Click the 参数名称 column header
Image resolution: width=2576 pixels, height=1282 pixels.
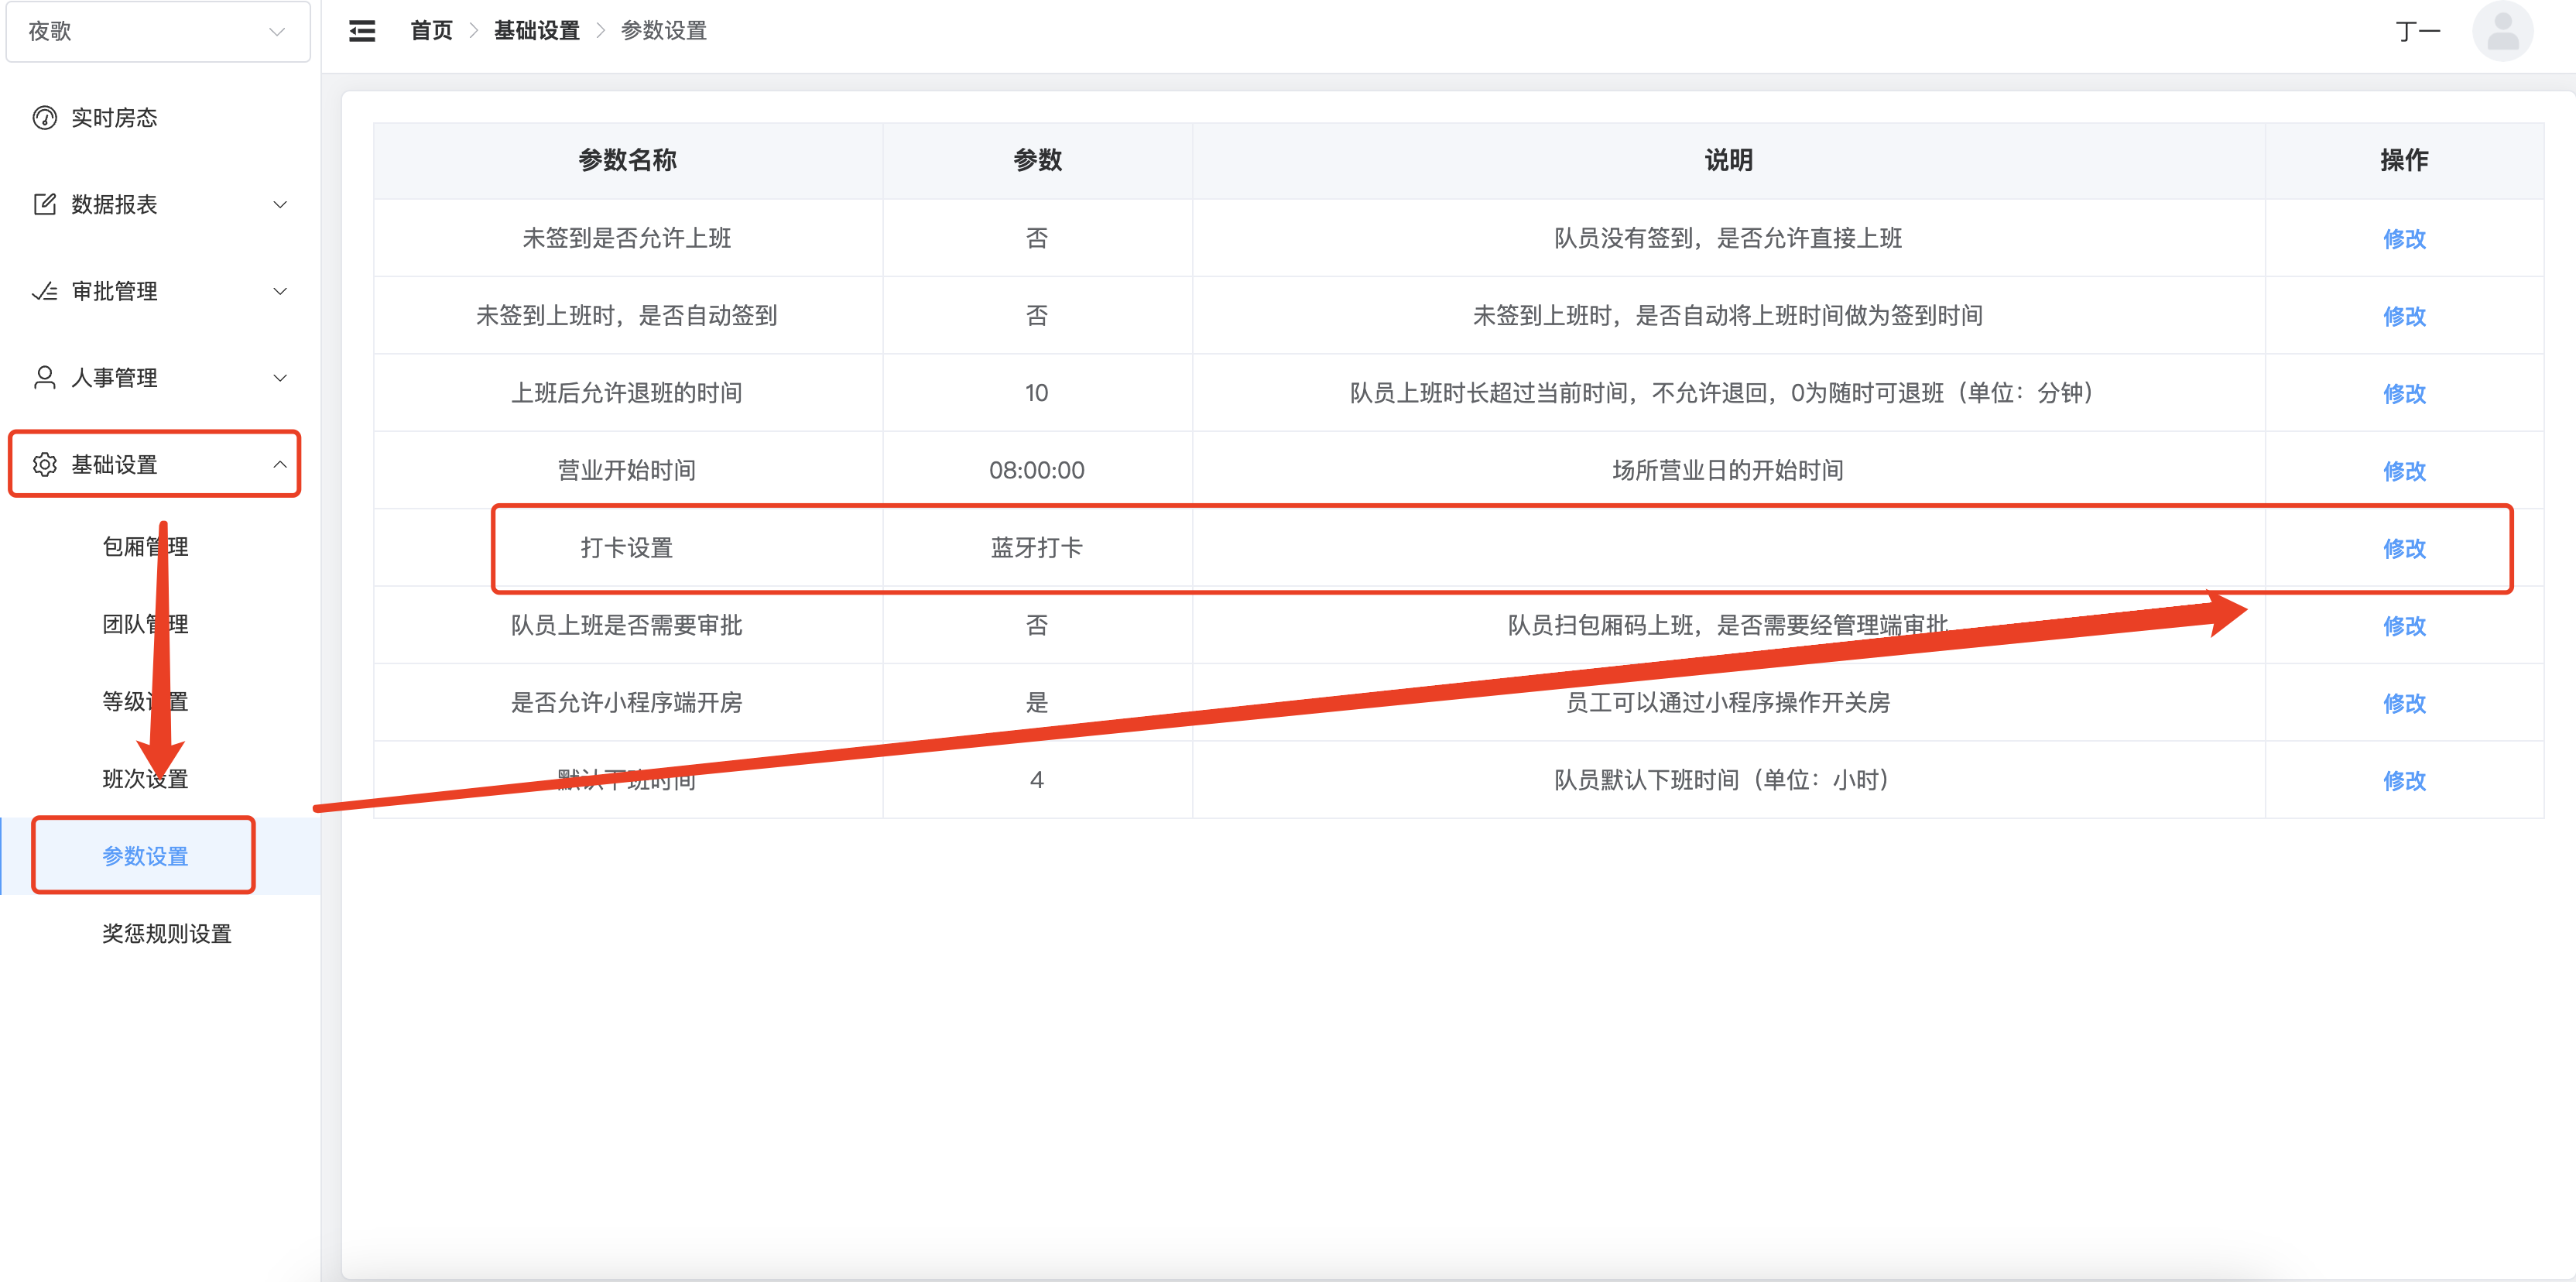628,160
